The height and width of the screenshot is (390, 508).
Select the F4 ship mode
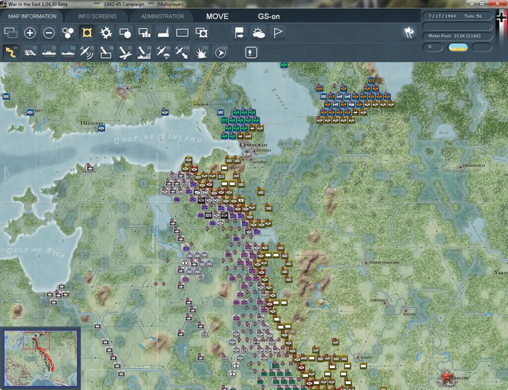tap(68, 52)
